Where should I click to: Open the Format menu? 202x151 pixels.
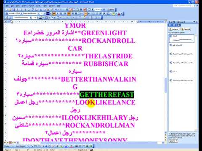coord(31,6)
